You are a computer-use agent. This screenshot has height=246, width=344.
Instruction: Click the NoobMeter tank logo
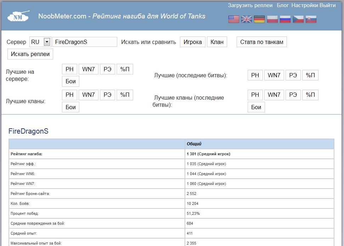click(18, 17)
